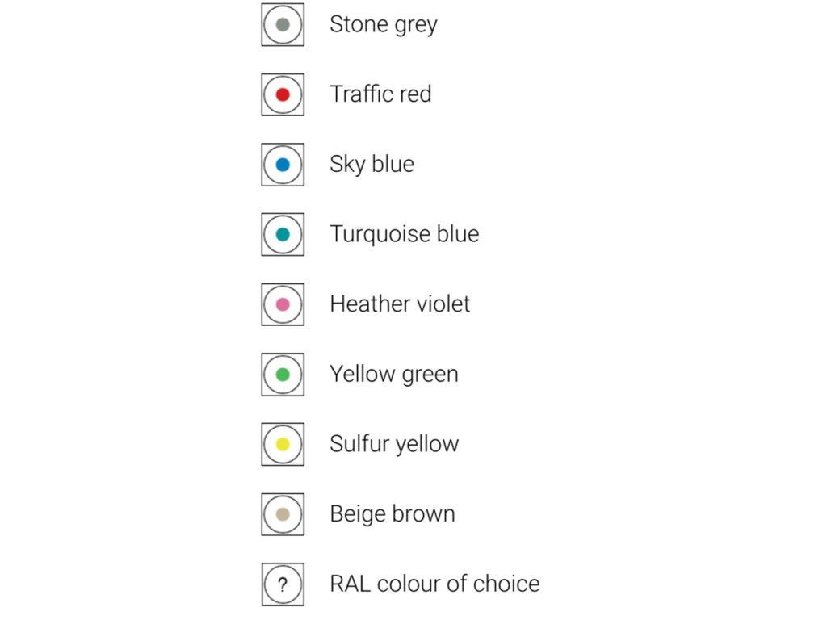
Task: Click the Turquoise blue text label
Action: click(405, 235)
